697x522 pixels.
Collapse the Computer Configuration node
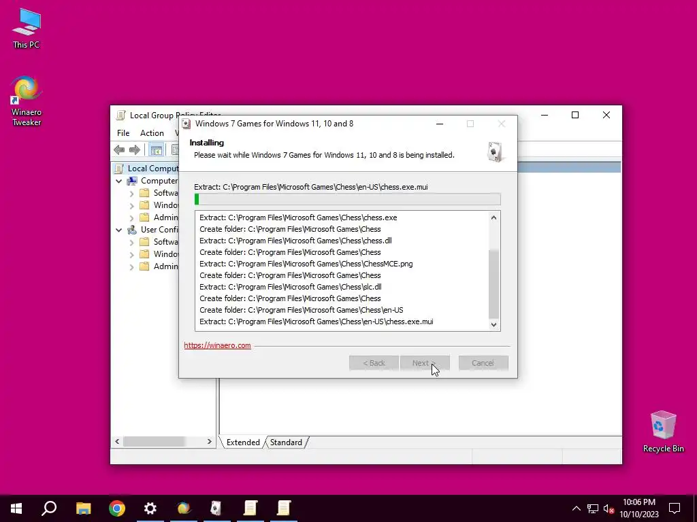coord(118,181)
